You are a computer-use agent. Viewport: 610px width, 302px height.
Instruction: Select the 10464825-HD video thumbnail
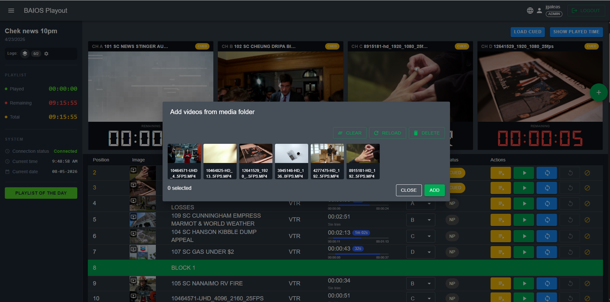(220, 161)
